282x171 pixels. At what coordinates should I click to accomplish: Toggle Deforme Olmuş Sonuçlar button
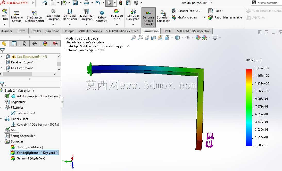(x=148, y=17)
